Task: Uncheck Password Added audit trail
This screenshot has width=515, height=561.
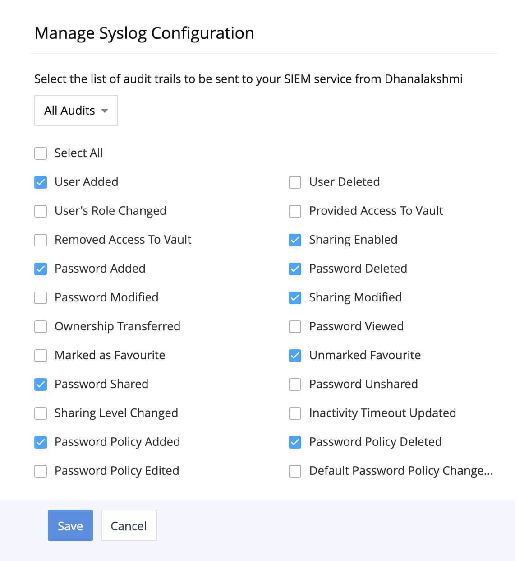Action: pyautogui.click(x=41, y=269)
